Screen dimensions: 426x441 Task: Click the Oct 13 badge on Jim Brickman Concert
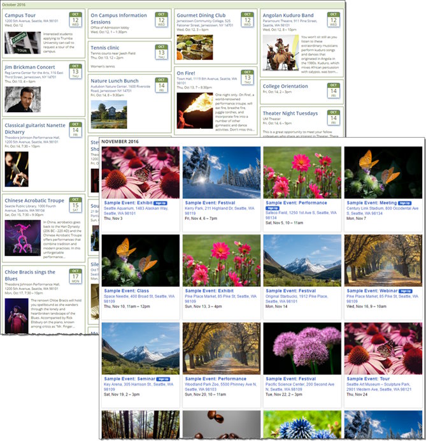(x=75, y=71)
